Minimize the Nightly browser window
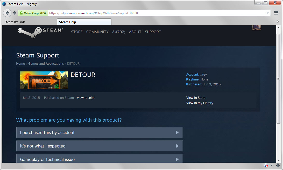Screen dimensions: 283x170 click(258, 3)
